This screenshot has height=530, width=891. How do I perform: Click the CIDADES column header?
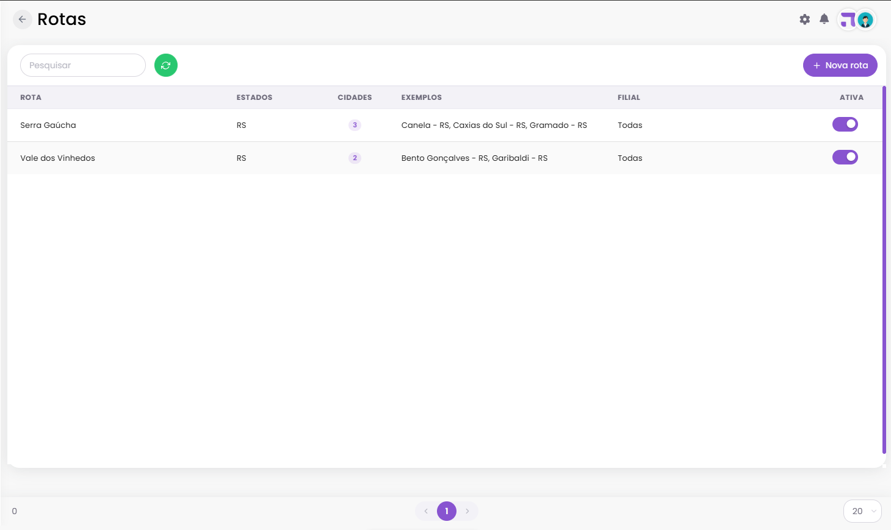355,97
